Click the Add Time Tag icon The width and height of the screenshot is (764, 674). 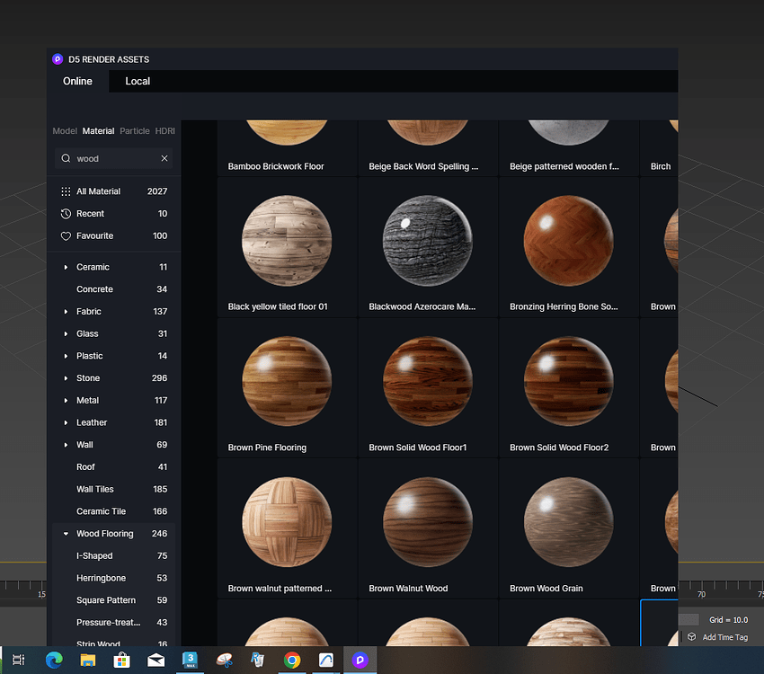(691, 636)
